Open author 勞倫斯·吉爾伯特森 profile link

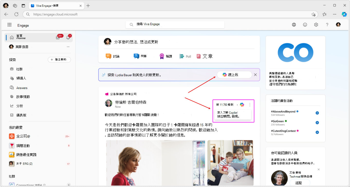(131, 102)
